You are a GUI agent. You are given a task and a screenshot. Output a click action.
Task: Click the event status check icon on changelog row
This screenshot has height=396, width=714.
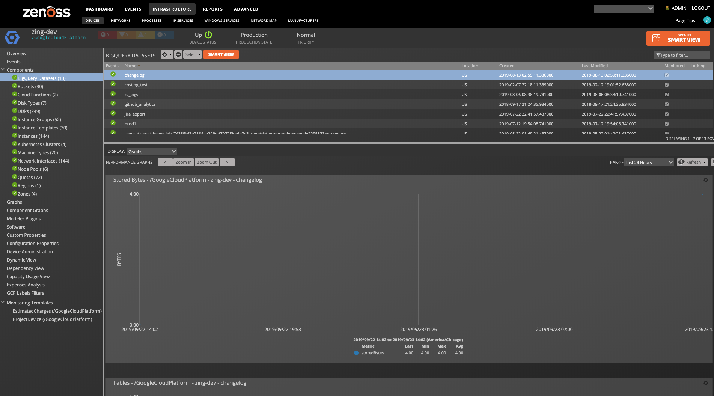[113, 75]
